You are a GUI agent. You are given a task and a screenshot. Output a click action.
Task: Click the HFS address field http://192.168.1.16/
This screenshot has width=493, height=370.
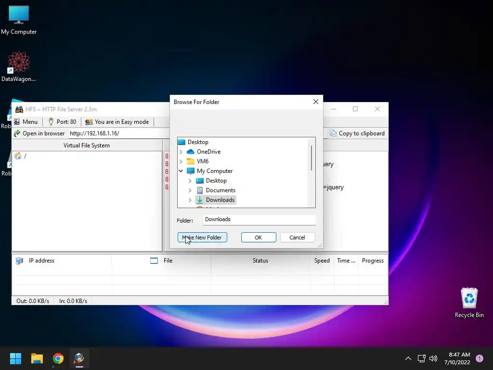pyautogui.click(x=119, y=133)
